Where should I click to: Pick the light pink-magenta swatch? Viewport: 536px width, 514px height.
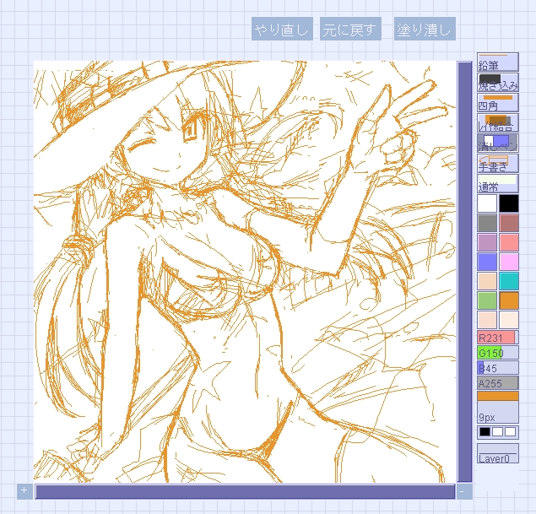[x=509, y=262]
